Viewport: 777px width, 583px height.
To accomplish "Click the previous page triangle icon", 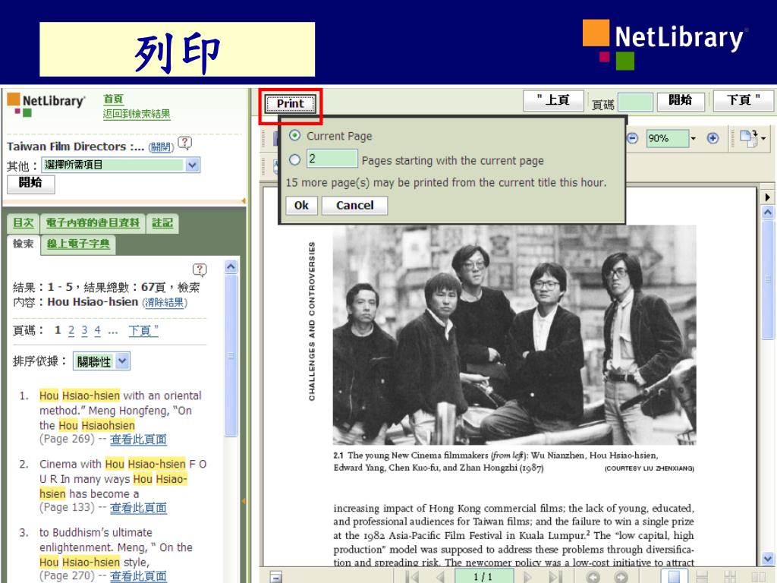I will [x=439, y=577].
